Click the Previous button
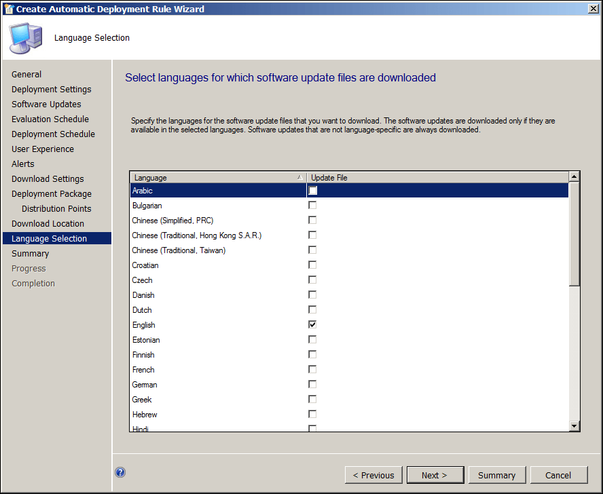Screen dimensions: 603x494 coord(373,475)
